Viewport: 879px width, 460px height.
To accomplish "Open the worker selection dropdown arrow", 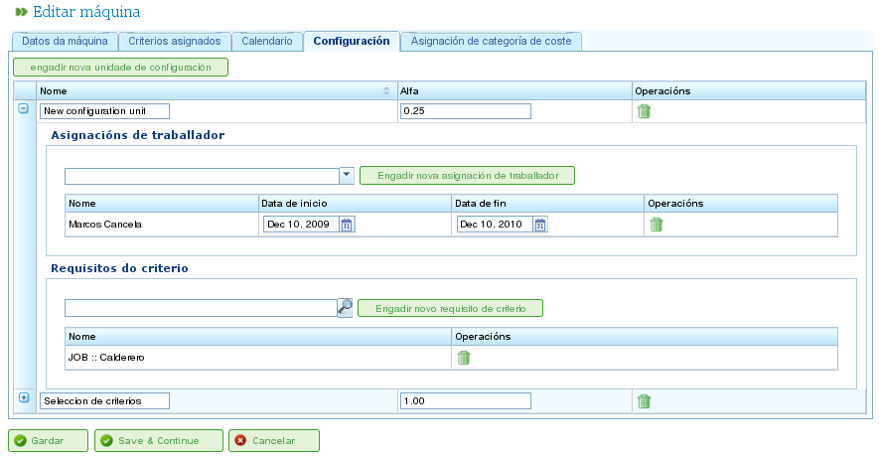I will [347, 175].
